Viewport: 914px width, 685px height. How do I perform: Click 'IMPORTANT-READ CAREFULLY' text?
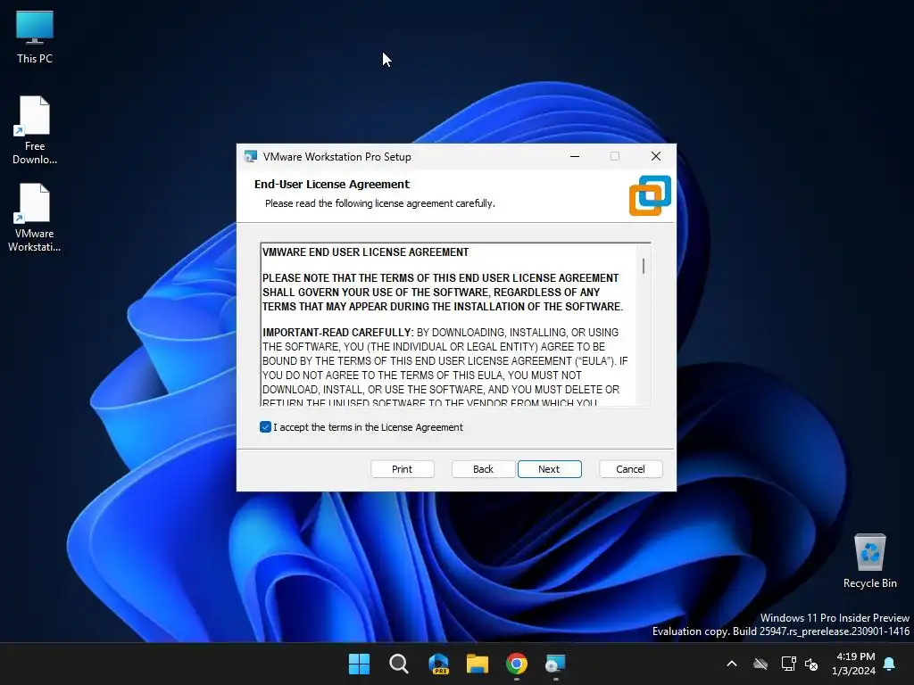[337, 333]
